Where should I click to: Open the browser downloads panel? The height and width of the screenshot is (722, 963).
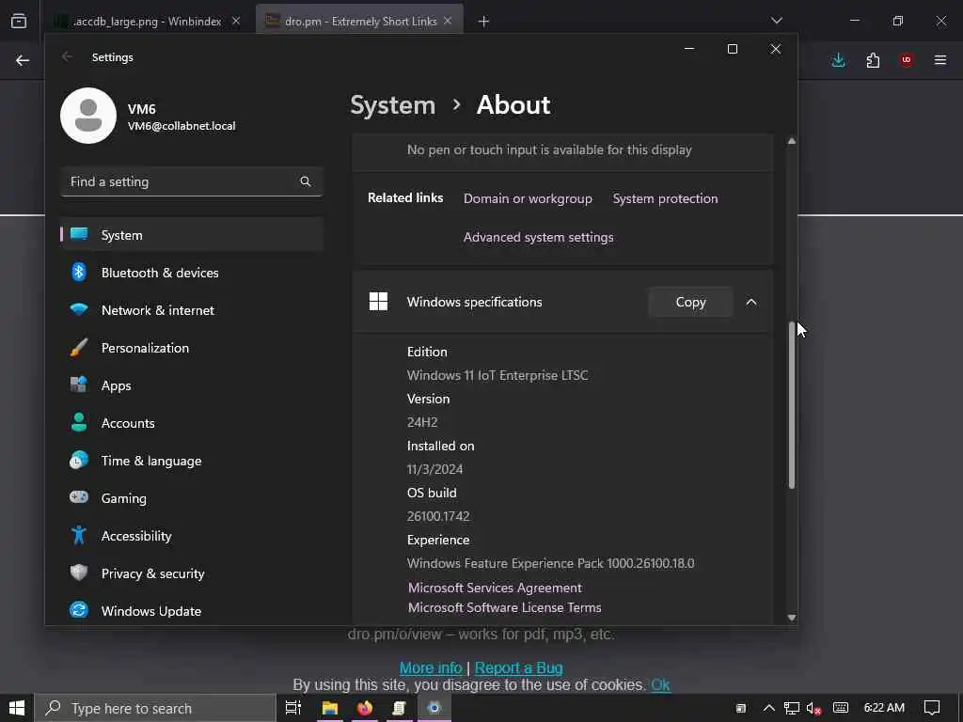838,60
